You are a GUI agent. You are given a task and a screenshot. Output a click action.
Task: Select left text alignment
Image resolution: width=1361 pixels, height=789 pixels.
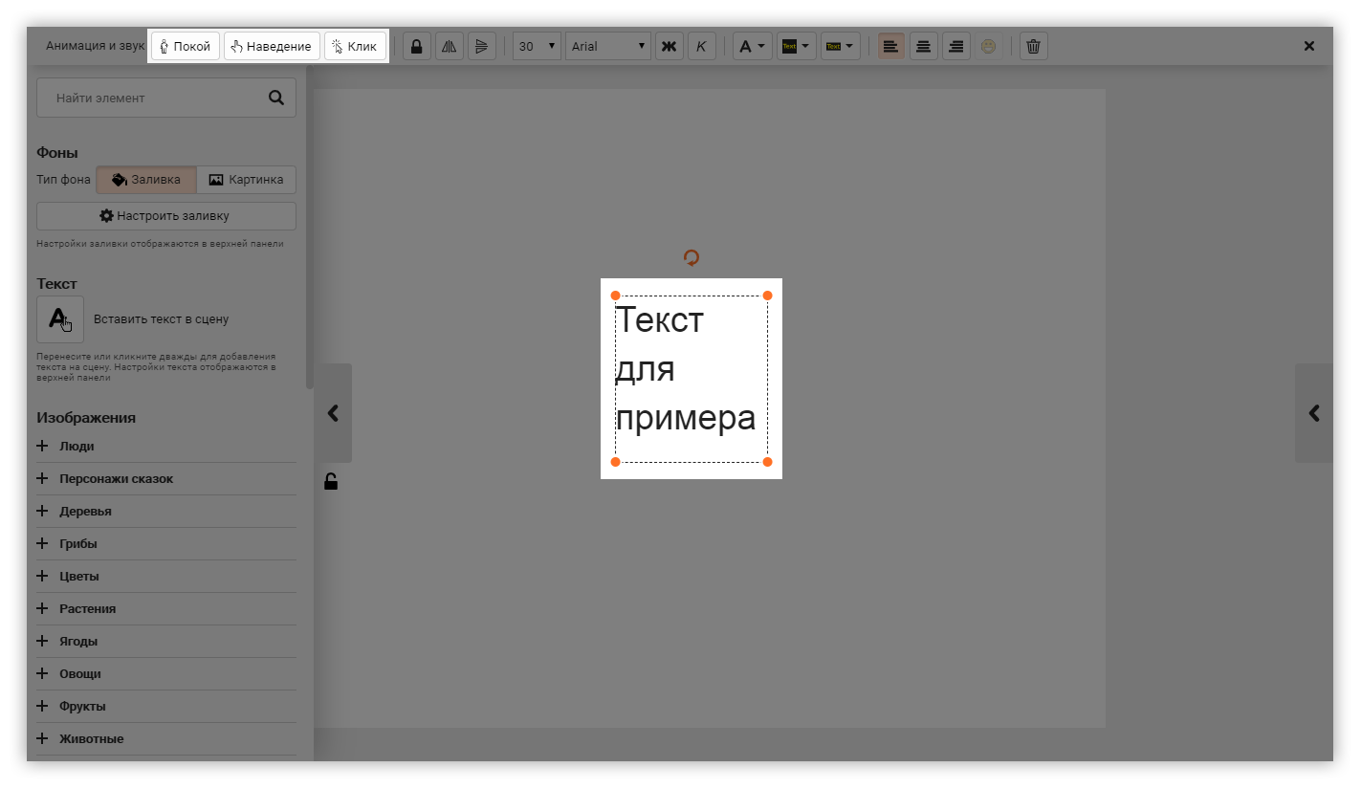890,46
